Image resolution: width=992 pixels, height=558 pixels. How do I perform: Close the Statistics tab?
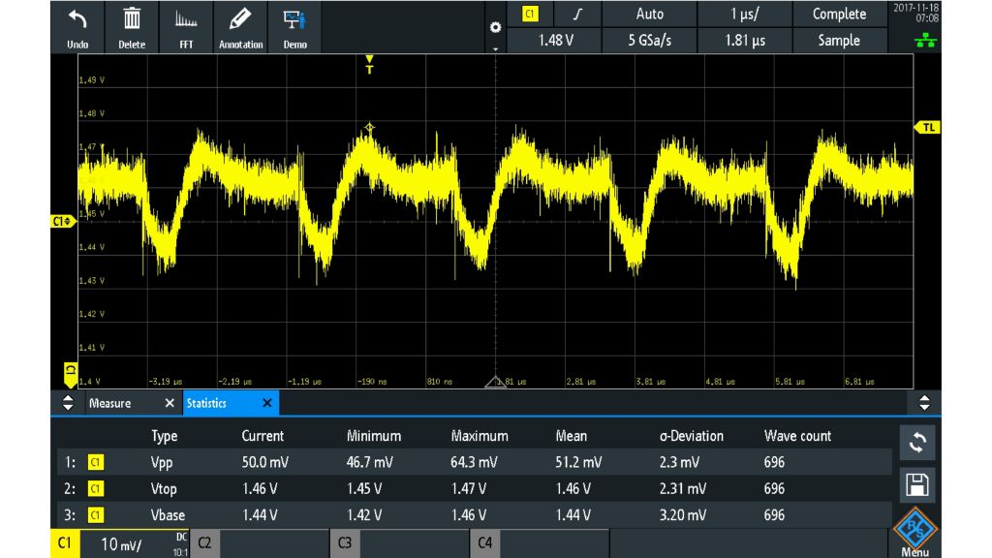coord(266,403)
